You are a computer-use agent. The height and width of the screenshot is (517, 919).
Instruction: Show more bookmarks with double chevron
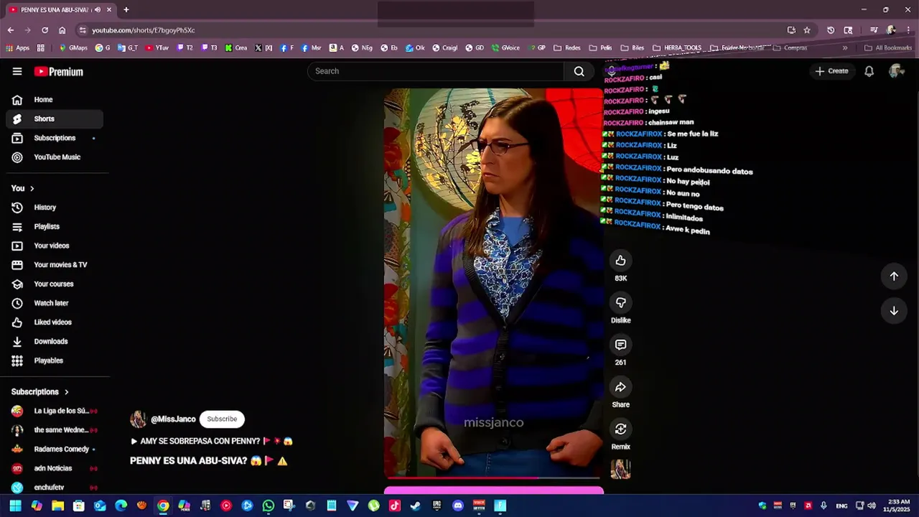pyautogui.click(x=844, y=48)
